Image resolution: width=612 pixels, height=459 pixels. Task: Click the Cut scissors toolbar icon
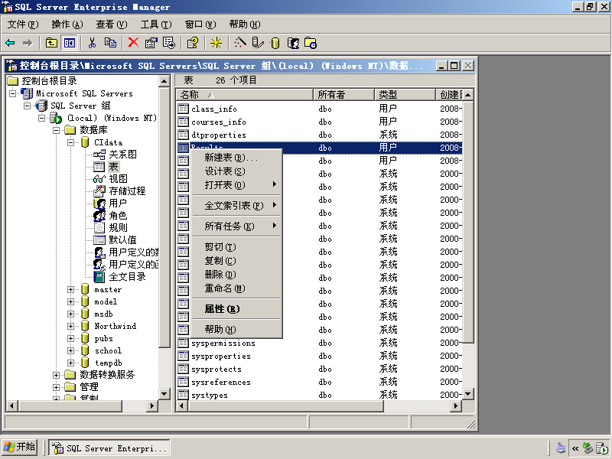click(x=92, y=43)
